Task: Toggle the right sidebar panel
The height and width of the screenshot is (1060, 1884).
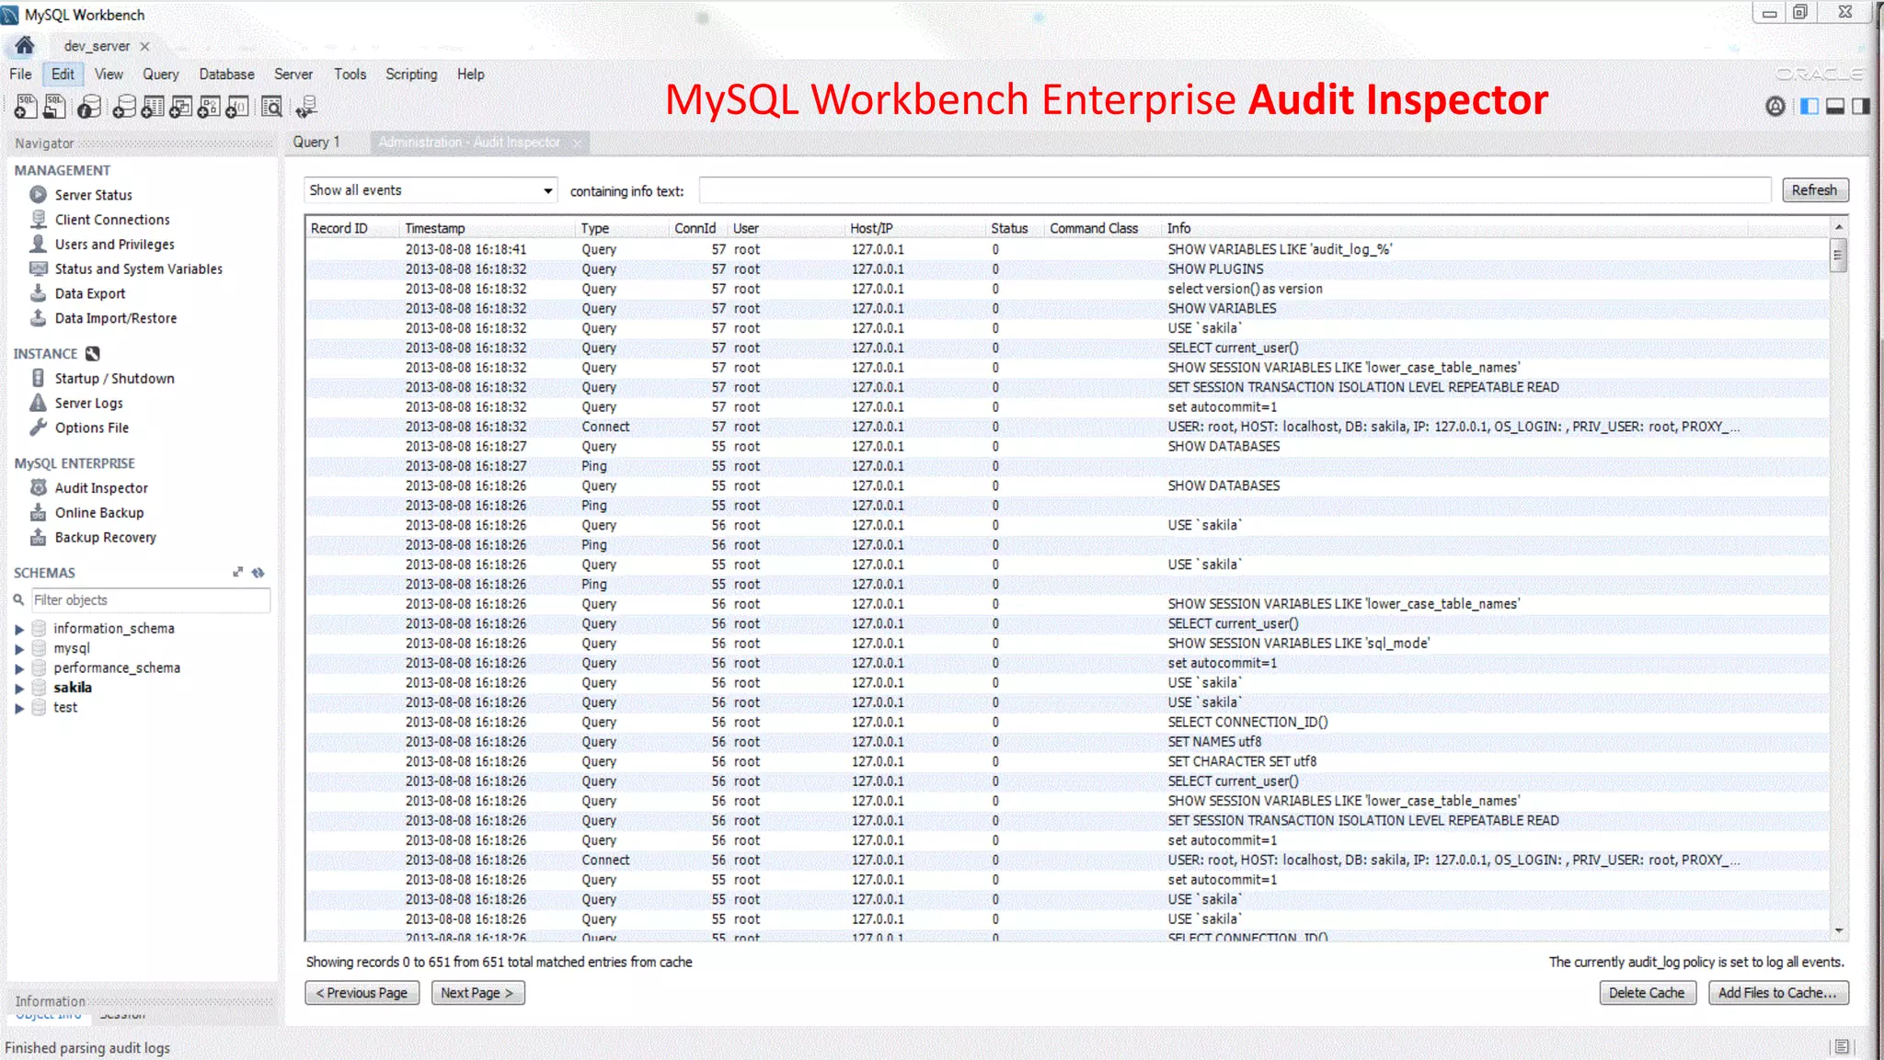Action: 1860,107
